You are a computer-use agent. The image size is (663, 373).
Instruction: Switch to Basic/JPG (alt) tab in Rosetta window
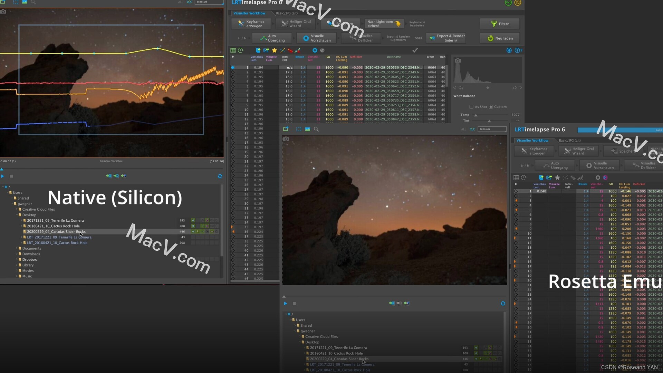[570, 141]
